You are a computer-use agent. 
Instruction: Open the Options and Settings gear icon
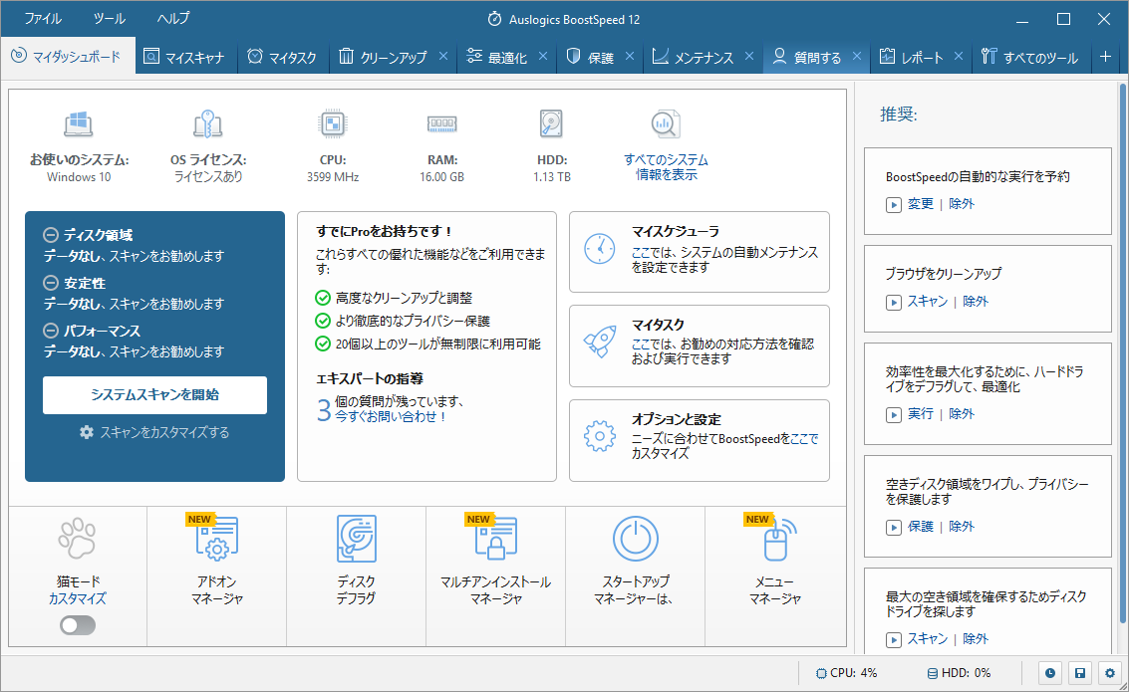point(600,436)
